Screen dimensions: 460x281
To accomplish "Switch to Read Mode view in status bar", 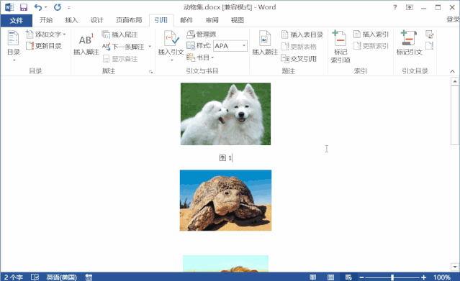I will click(312, 277).
